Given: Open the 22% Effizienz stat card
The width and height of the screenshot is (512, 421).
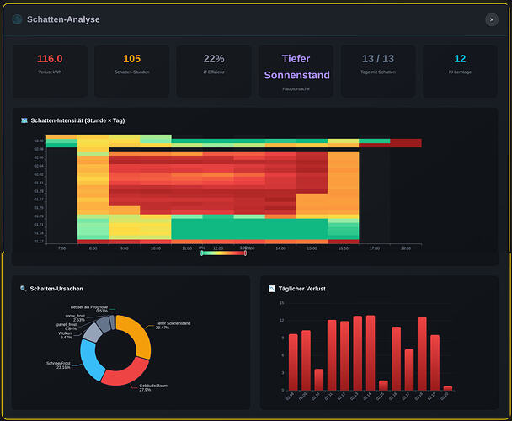Looking at the screenshot, I should pyautogui.click(x=214, y=71).
